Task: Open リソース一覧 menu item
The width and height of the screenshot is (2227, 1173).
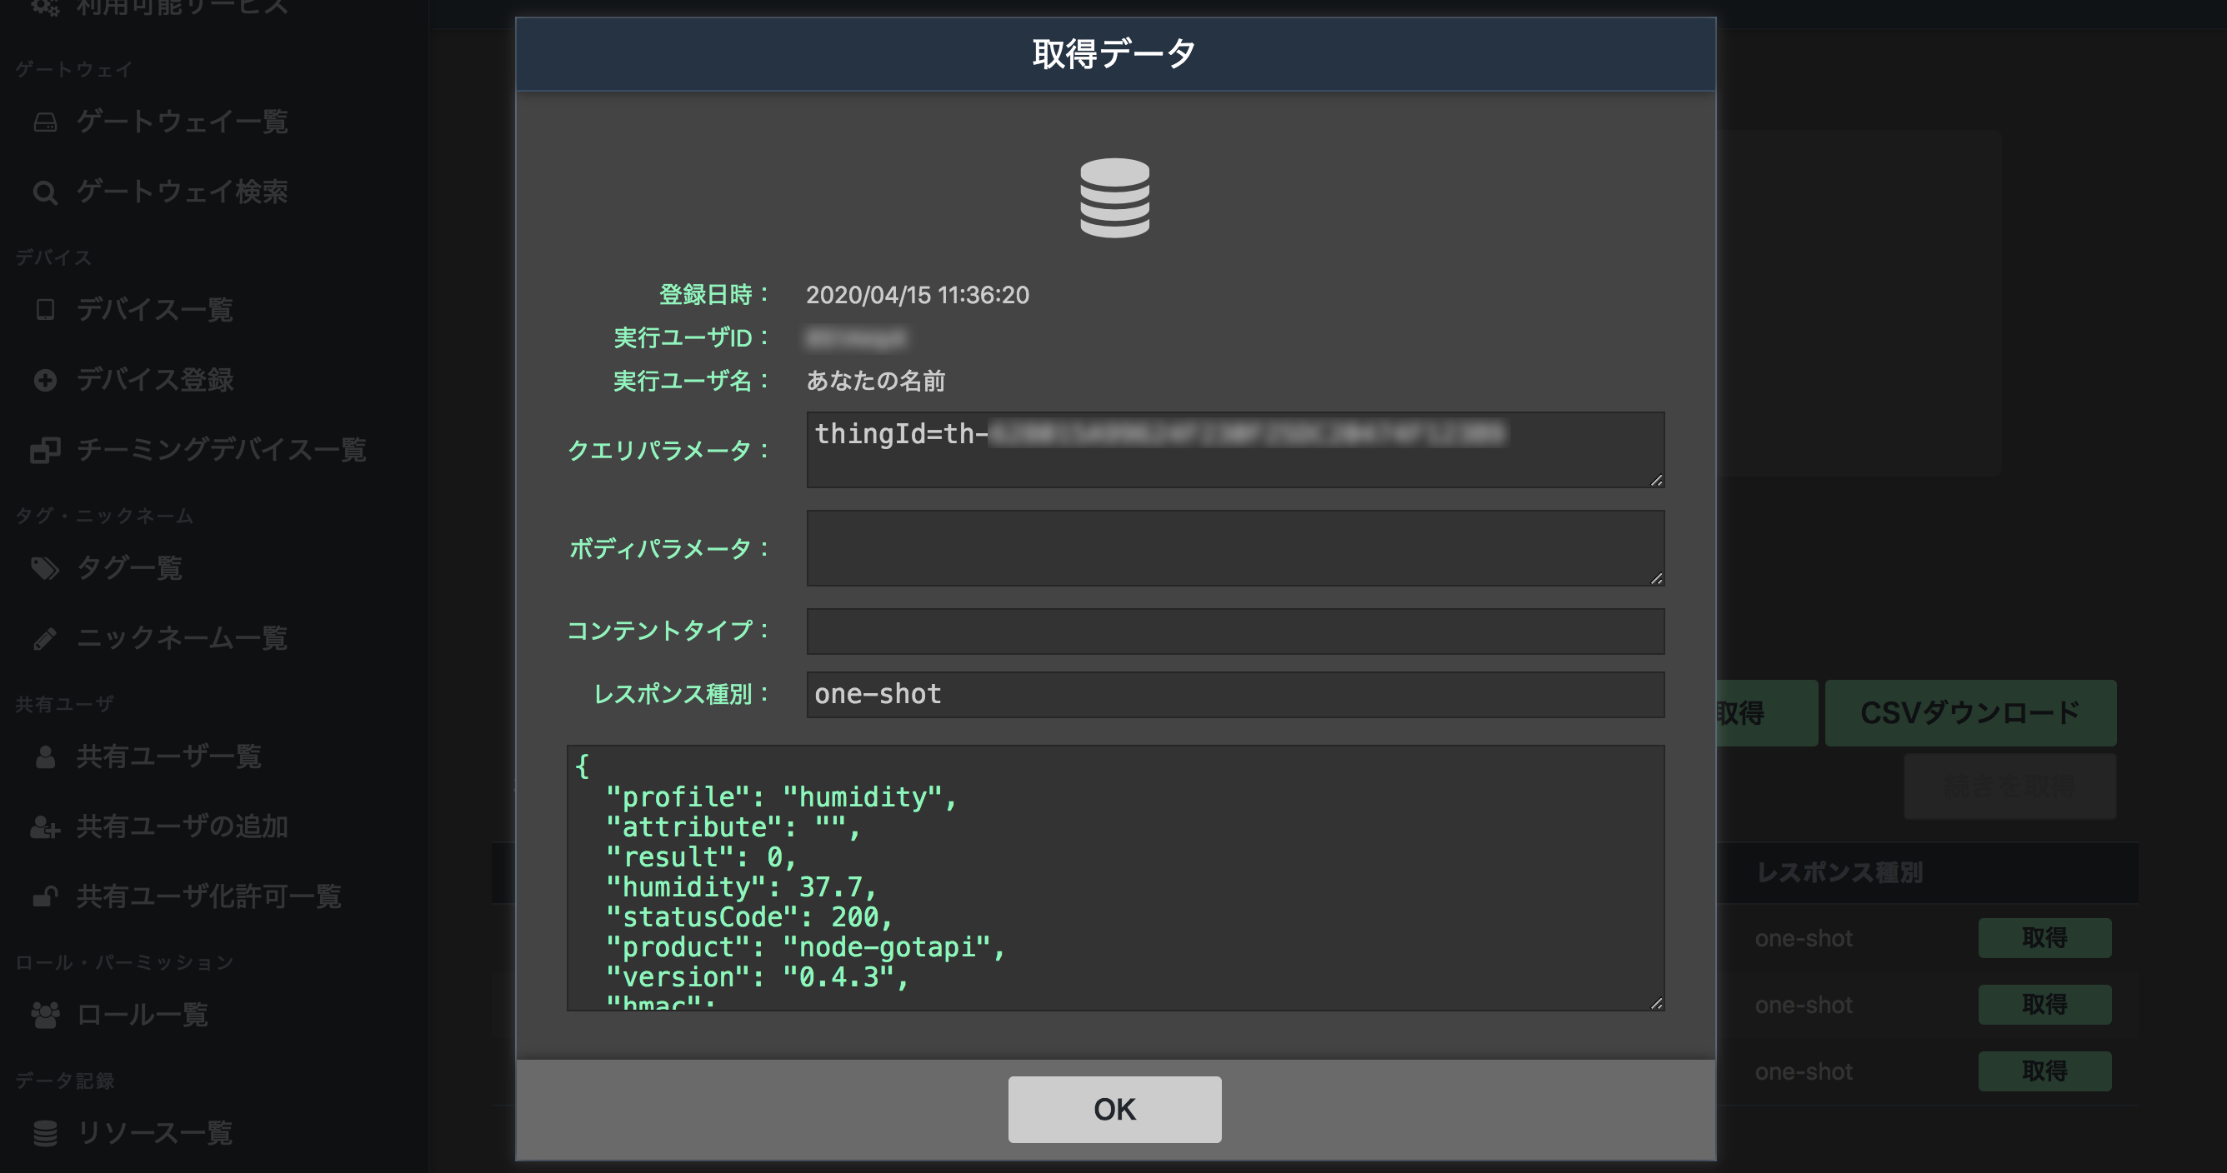Action: pyautogui.click(x=155, y=1133)
